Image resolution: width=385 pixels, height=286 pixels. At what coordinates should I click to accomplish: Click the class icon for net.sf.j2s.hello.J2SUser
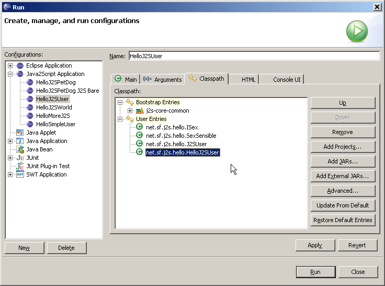[140, 144]
